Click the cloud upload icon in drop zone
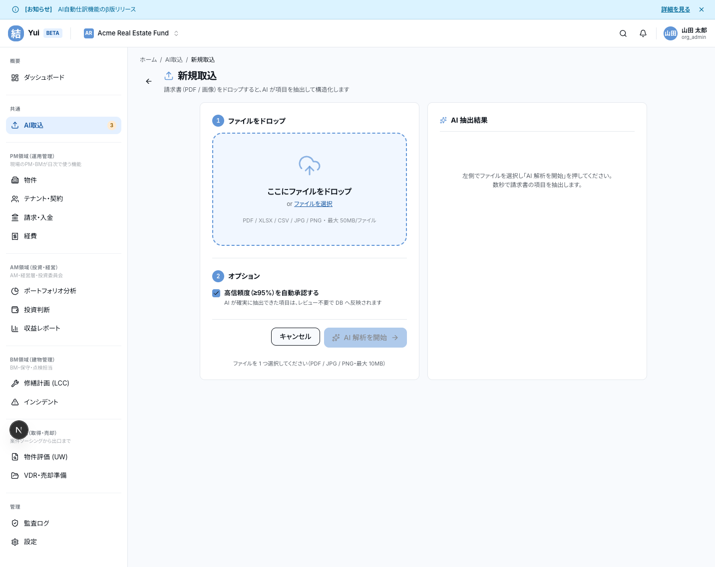715x567 pixels. 310,166
